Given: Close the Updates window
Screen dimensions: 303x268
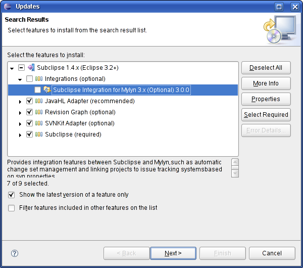Looking at the screenshot, I should [x=295, y=7].
